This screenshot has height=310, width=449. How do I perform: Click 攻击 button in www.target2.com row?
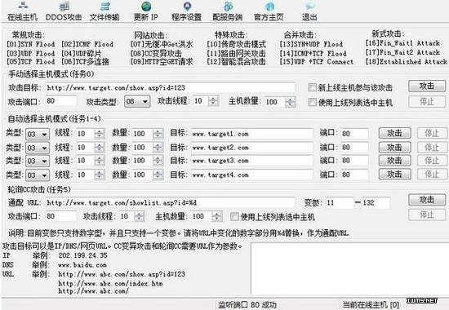pyautogui.click(x=394, y=147)
